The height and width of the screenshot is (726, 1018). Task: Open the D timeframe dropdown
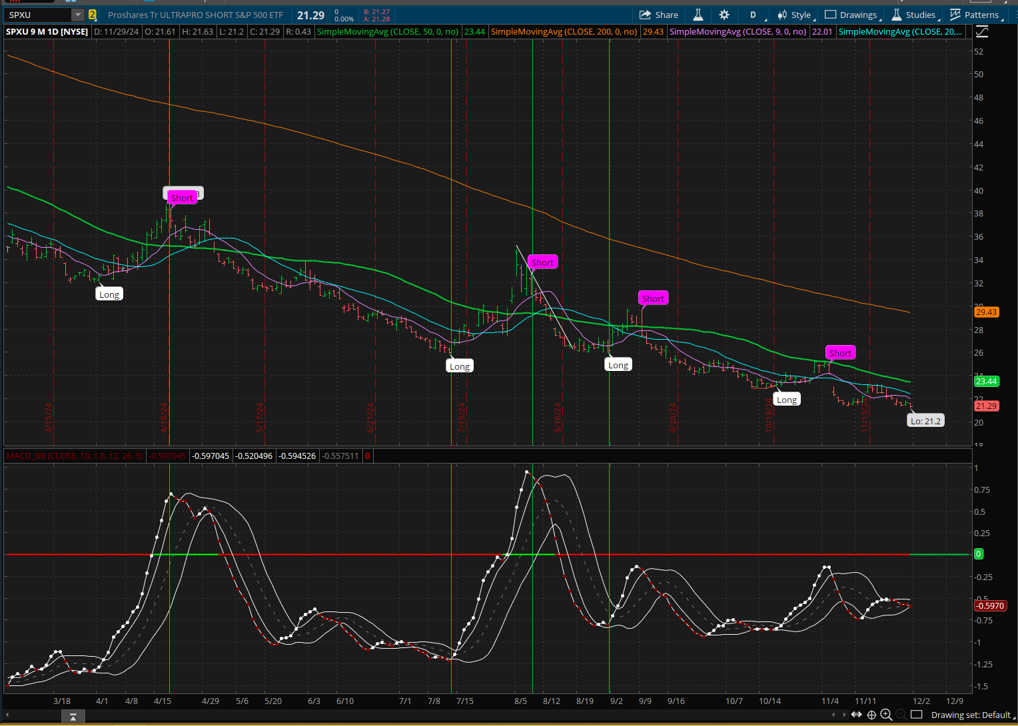755,15
